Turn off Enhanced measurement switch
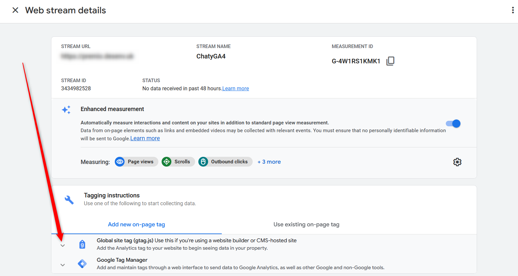This screenshot has height=276, width=518. 453,124
